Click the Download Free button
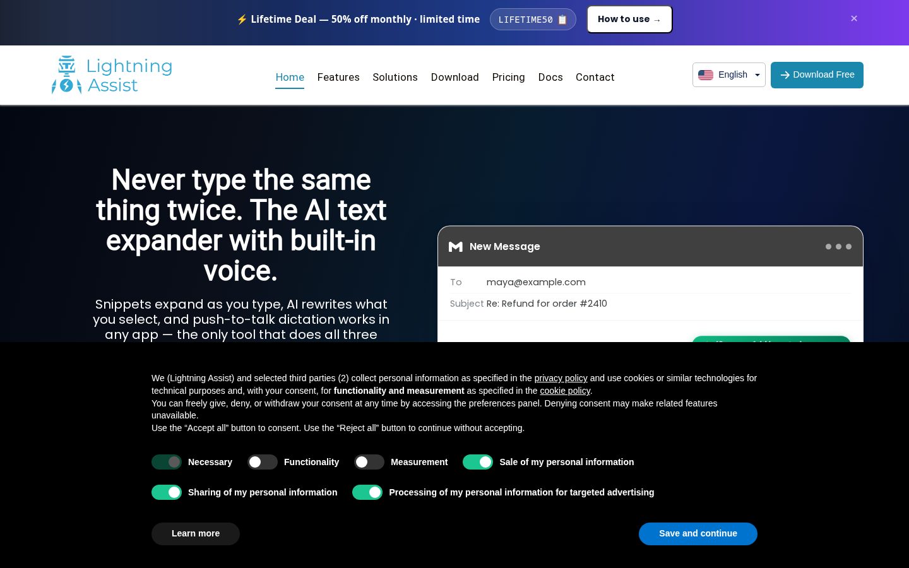This screenshot has width=909, height=568. pos(817,74)
